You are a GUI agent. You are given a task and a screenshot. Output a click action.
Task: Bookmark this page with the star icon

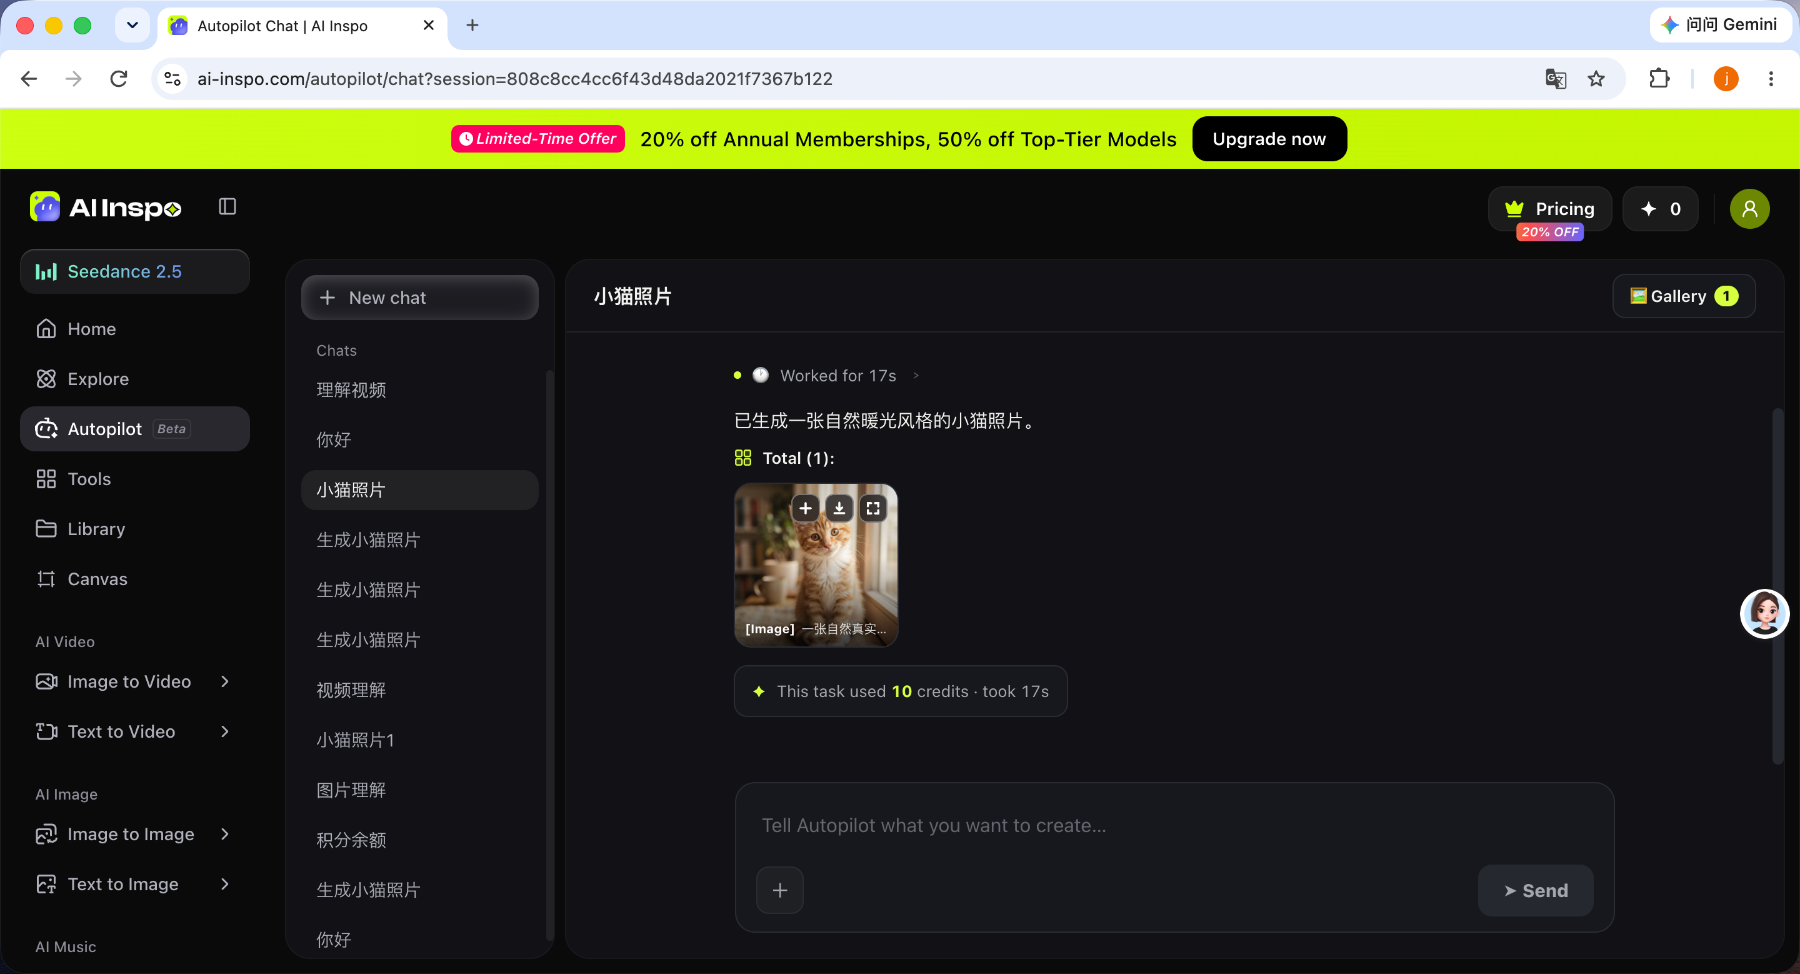click(x=1596, y=79)
